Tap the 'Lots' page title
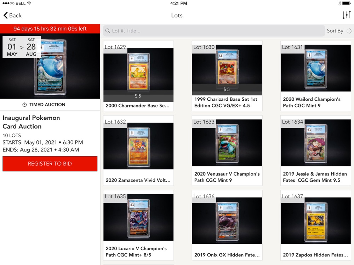Screen dimensions: 354x265 point(177,15)
